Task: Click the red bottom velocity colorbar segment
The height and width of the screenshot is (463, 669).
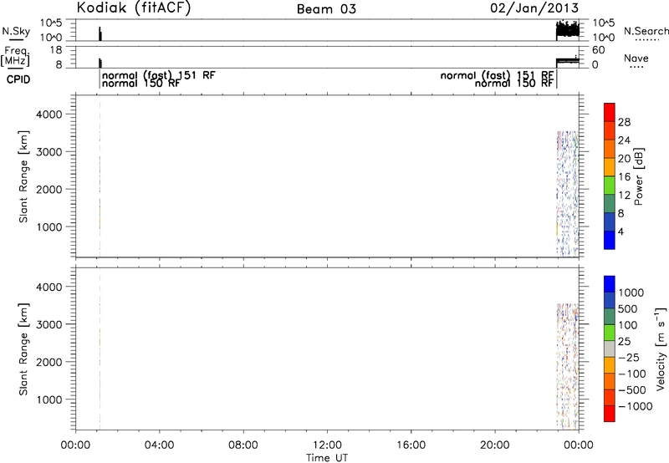Action: (610, 414)
